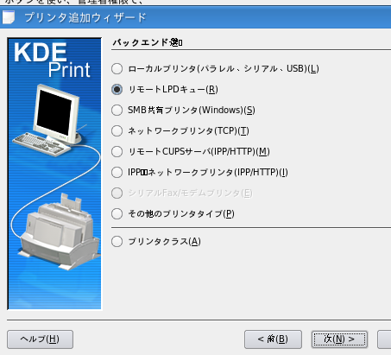Select リモートLPDキュー radio option
Viewport: 391px width, 355px height.
(x=117, y=90)
